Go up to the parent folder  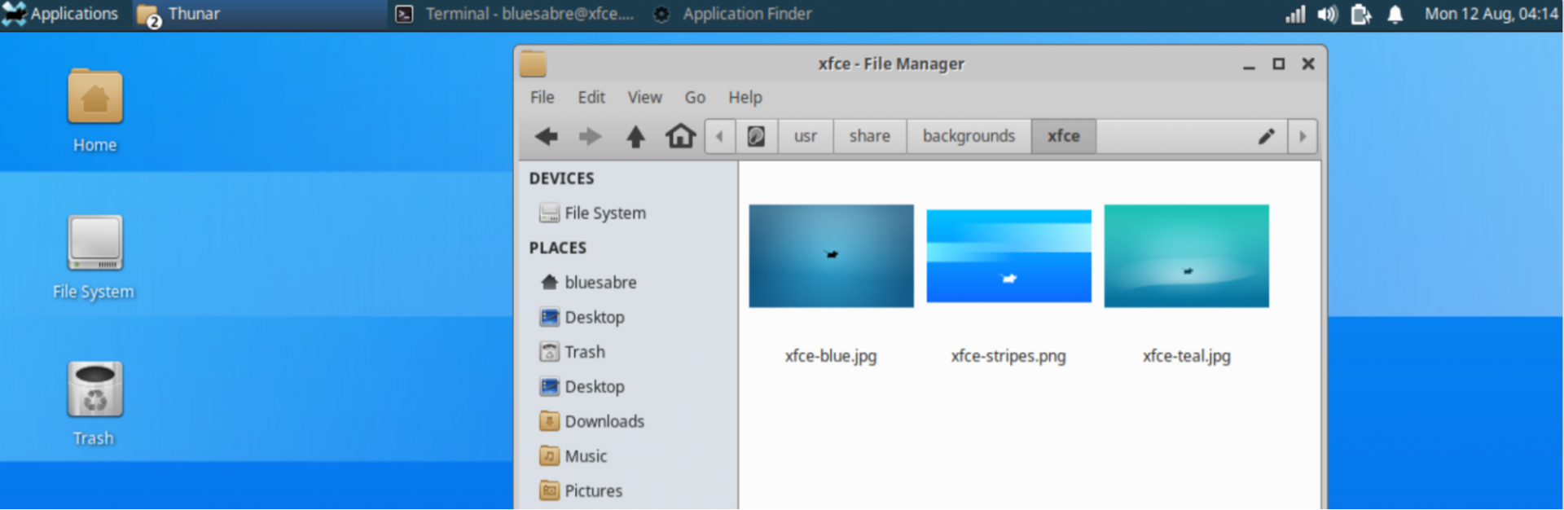coord(635,136)
